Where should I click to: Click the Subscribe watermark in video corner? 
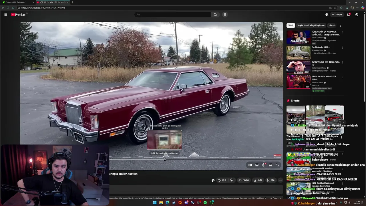coord(277,155)
